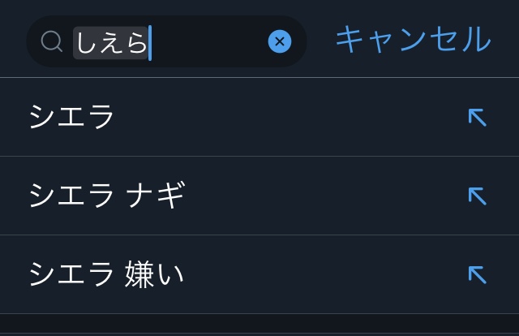Tap the fill-in arrow beside シエラ ナギ
The image size is (519, 336).
click(478, 196)
